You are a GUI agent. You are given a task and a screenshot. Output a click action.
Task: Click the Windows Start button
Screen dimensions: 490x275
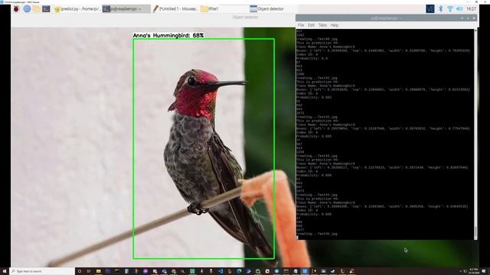[5, 271]
